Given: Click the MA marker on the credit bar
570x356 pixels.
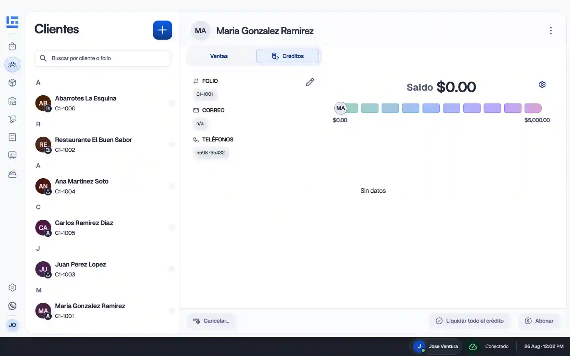Looking at the screenshot, I should coord(341,108).
